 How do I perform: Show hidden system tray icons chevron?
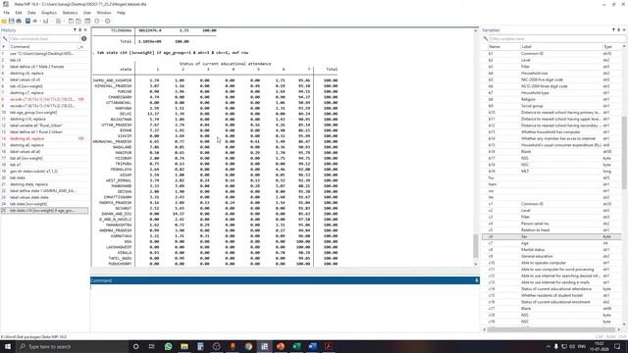point(548,346)
